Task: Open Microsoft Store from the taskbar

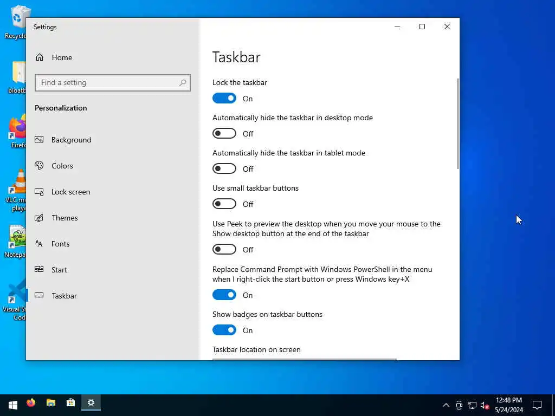Action: [x=71, y=403]
